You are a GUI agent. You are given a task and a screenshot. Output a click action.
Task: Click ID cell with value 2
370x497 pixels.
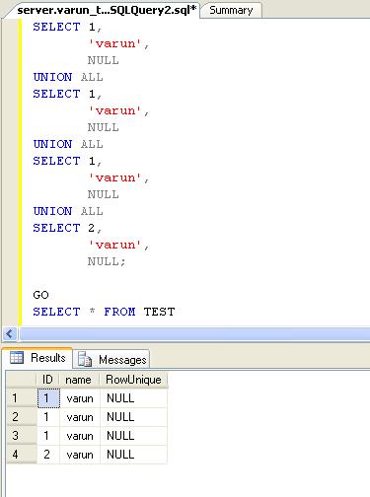click(x=48, y=455)
